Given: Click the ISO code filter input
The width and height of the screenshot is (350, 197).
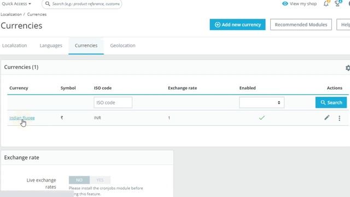Looking at the screenshot, I should point(113,102).
